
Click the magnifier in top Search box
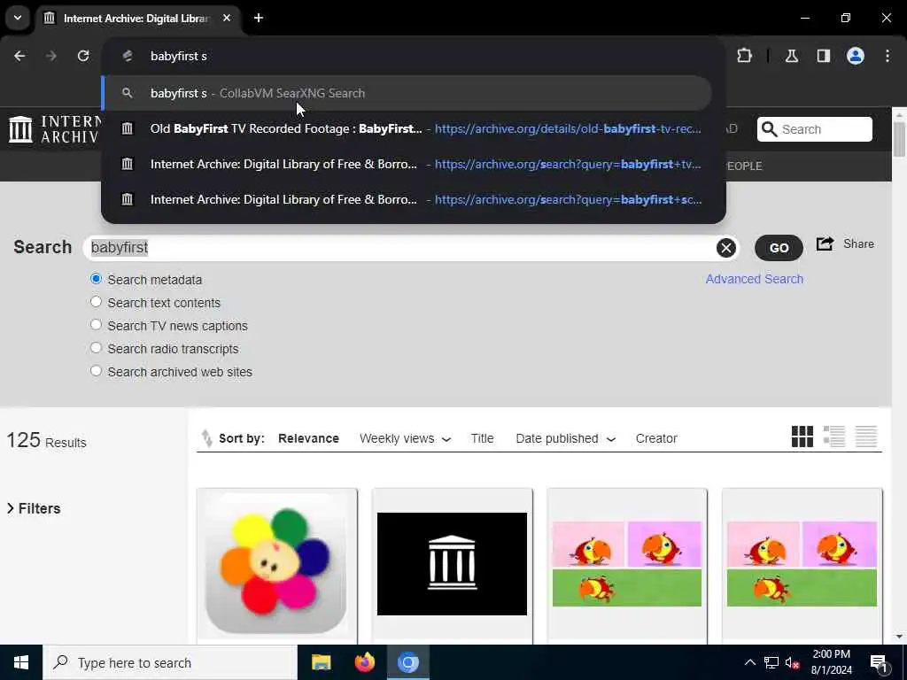[x=770, y=129]
